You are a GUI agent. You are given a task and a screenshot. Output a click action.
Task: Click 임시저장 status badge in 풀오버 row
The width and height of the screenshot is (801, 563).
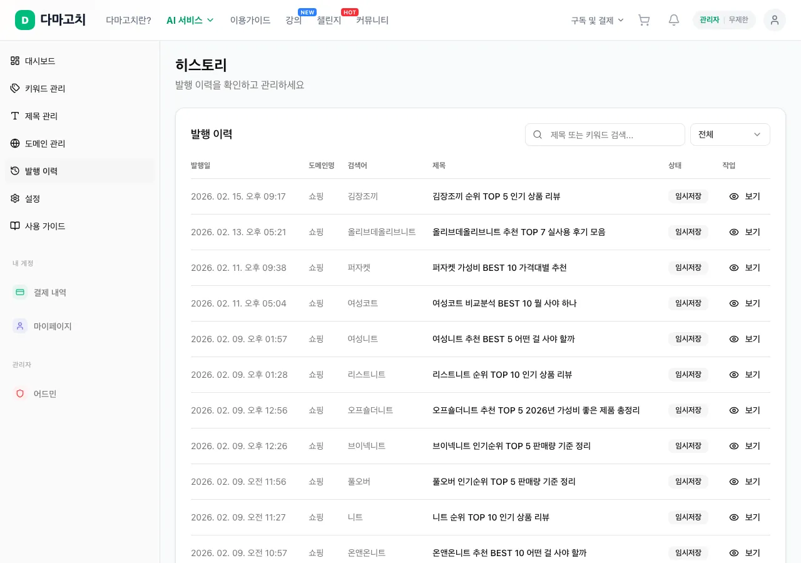[688, 482]
